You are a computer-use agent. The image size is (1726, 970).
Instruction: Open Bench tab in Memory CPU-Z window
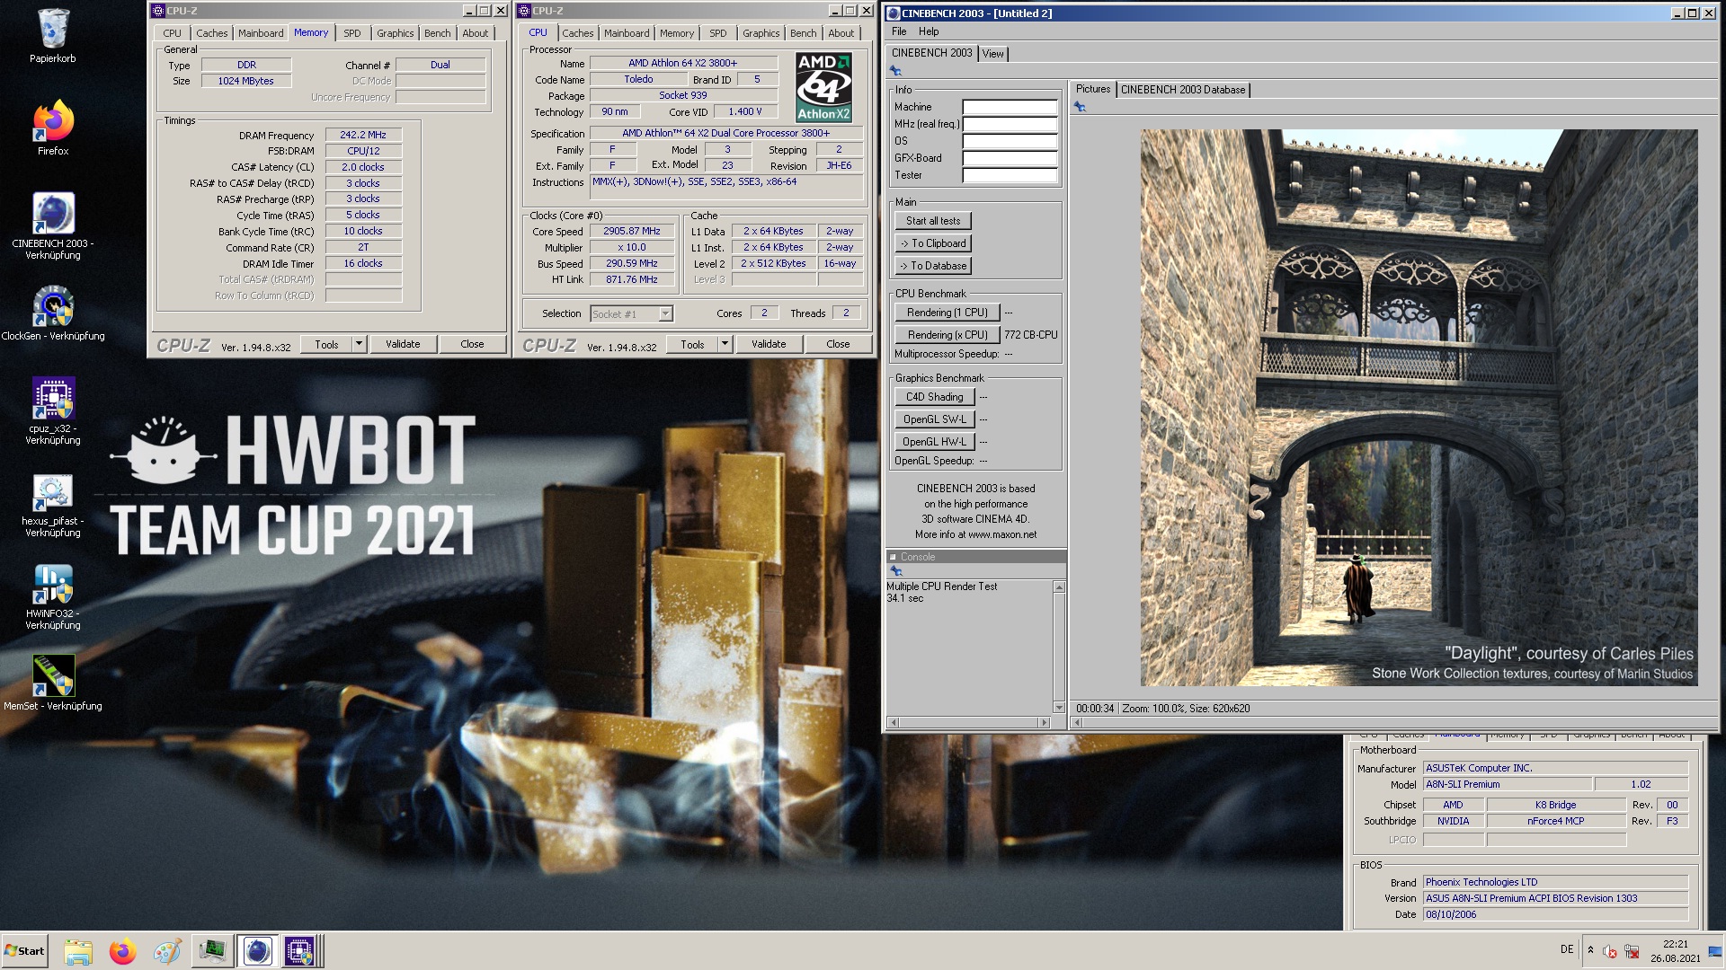(438, 33)
